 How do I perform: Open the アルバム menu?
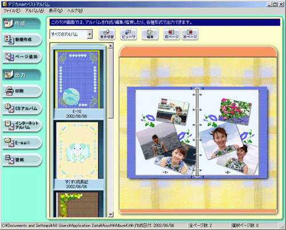pos(34,11)
